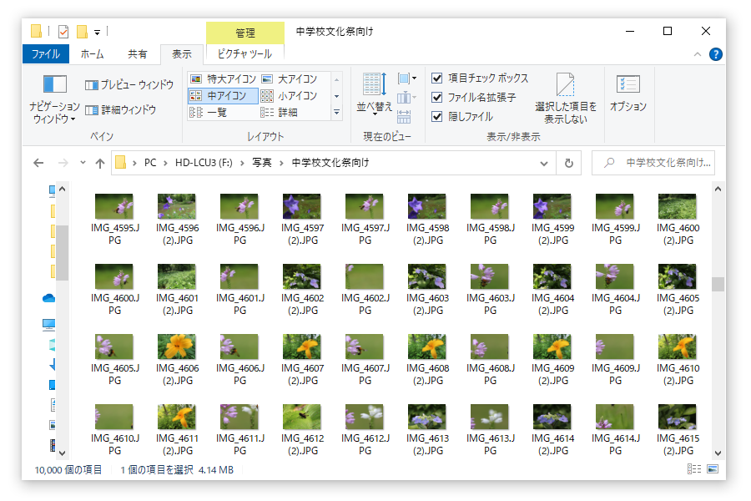Click 写真 in the address breadcrumb
The width and height of the screenshot is (751, 501).
[262, 163]
